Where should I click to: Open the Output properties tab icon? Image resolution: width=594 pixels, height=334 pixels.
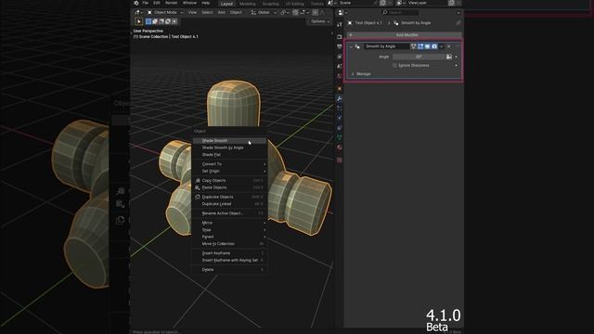pos(340,46)
